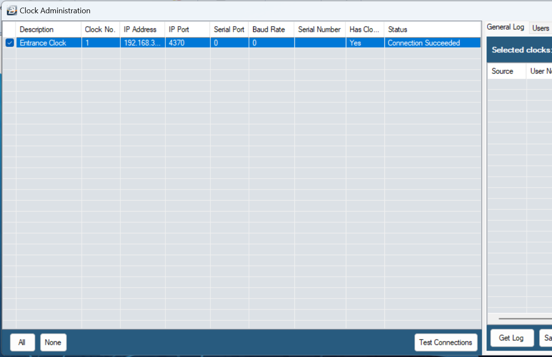Click the Yes cell under Has Clo...
This screenshot has width=552, height=357.
[x=365, y=43]
